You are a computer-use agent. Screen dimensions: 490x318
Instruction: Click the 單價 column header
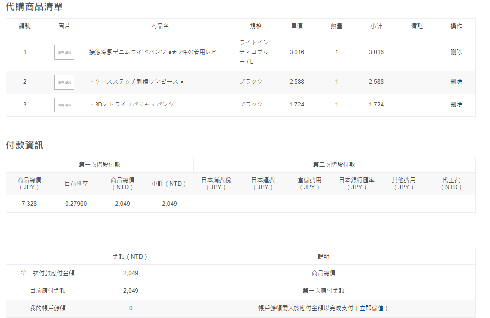pos(296,26)
